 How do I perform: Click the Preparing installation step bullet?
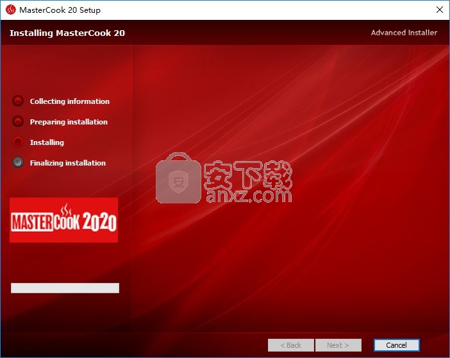[18, 121]
